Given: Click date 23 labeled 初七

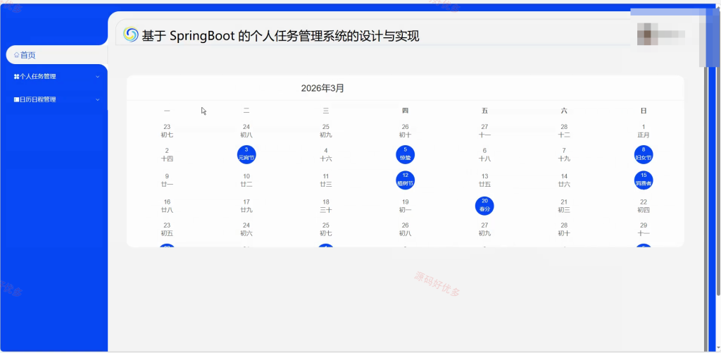Looking at the screenshot, I should coord(167,131).
